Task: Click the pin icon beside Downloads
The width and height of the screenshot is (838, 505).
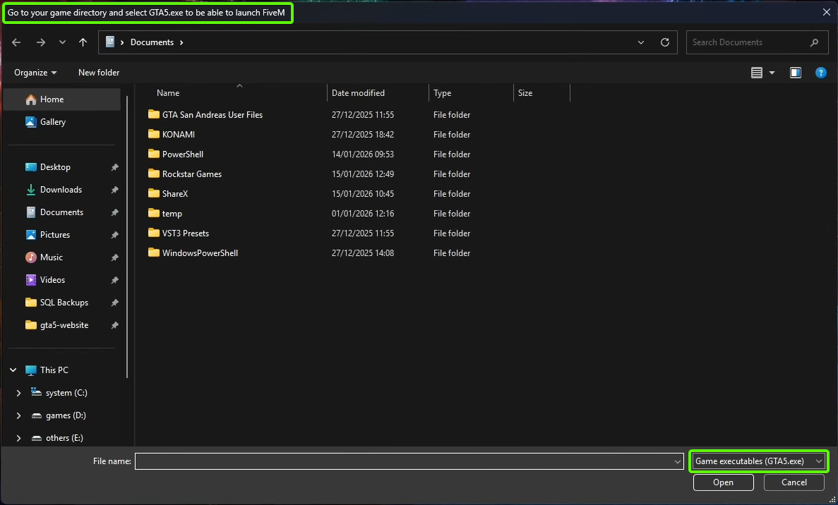Action: point(114,190)
